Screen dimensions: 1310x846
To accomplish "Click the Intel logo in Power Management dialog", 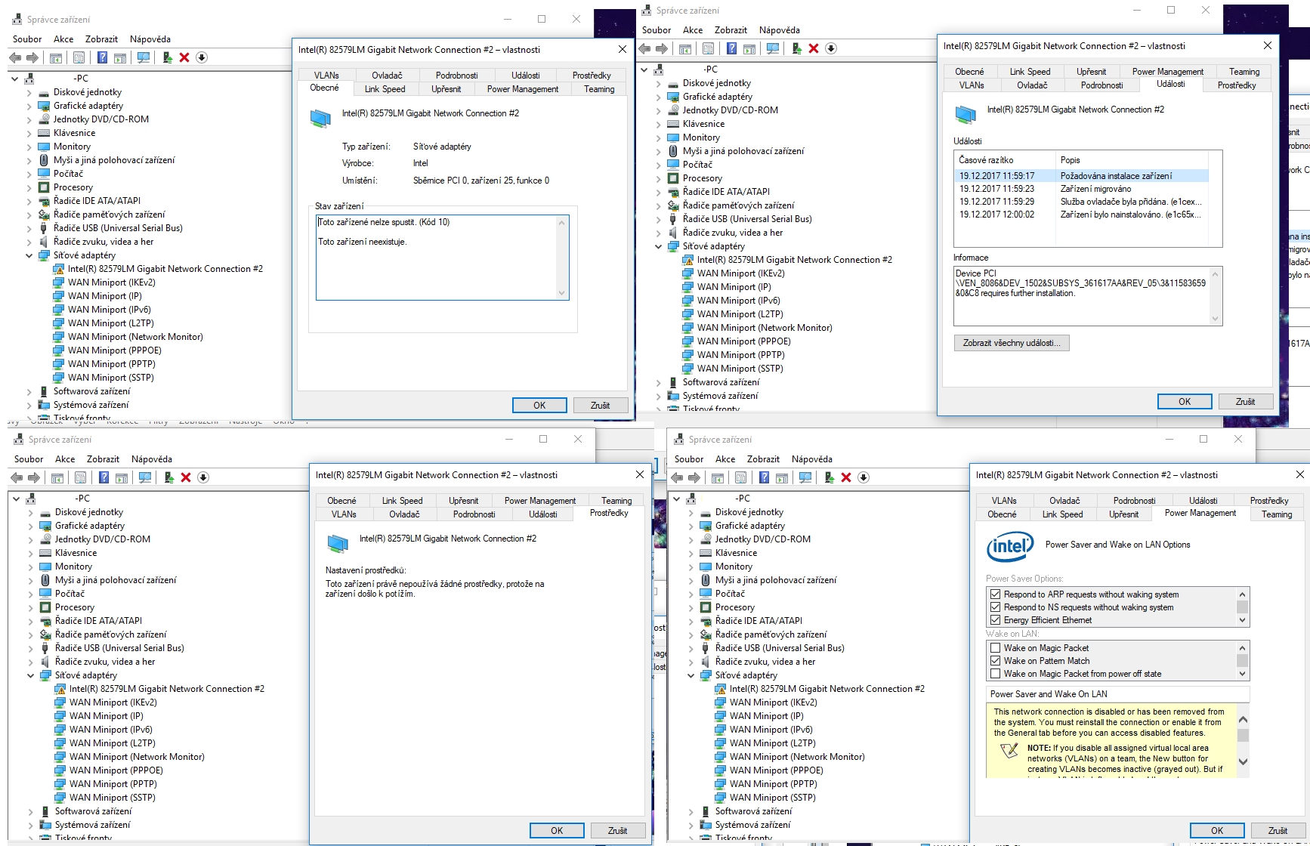I will click(1009, 546).
